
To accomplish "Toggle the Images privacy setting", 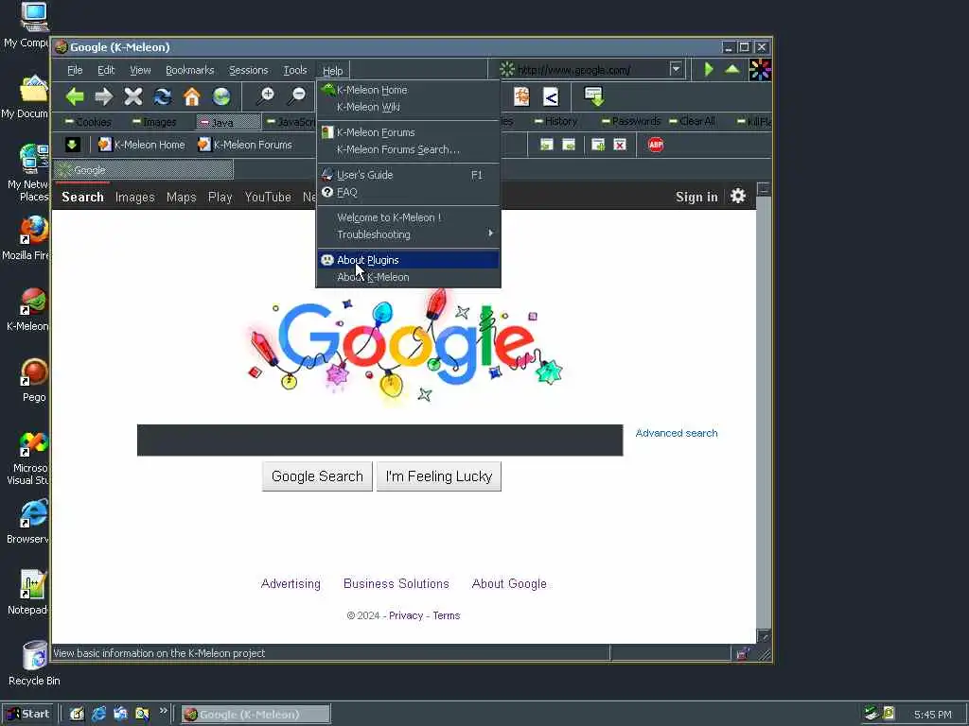I will [x=154, y=122].
